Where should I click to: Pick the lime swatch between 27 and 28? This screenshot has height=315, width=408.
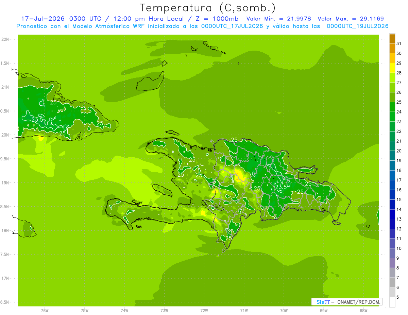pos(392,78)
